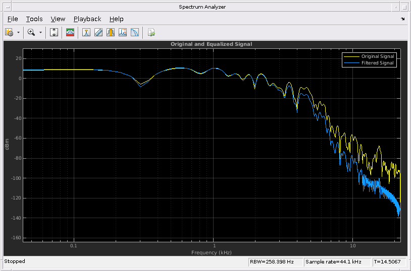Image resolution: width=411 pixels, height=271 pixels.
Task: Enable Cursor Measurements icon
Action: pyautogui.click(x=86, y=32)
